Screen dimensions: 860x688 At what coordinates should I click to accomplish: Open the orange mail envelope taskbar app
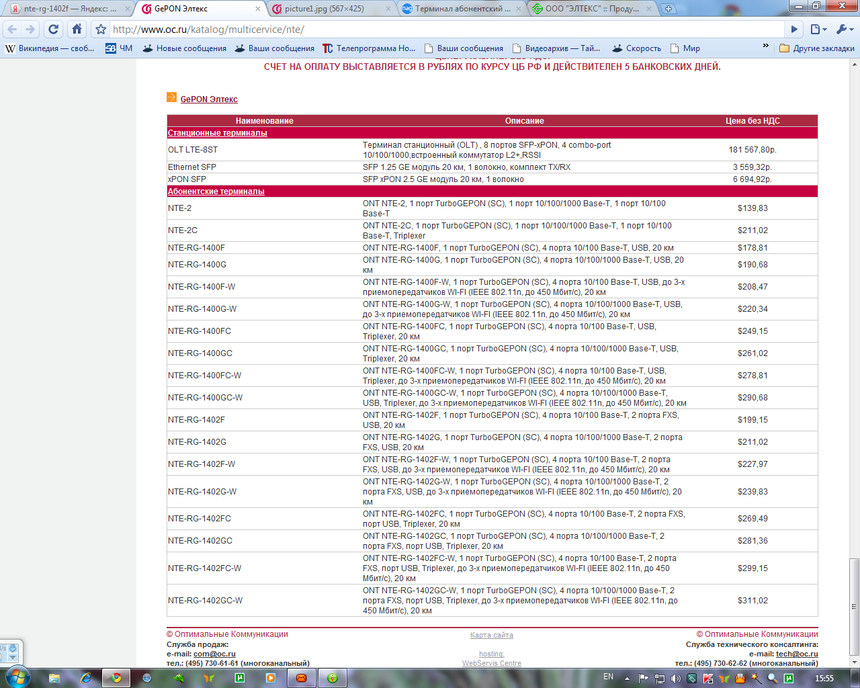click(302, 678)
